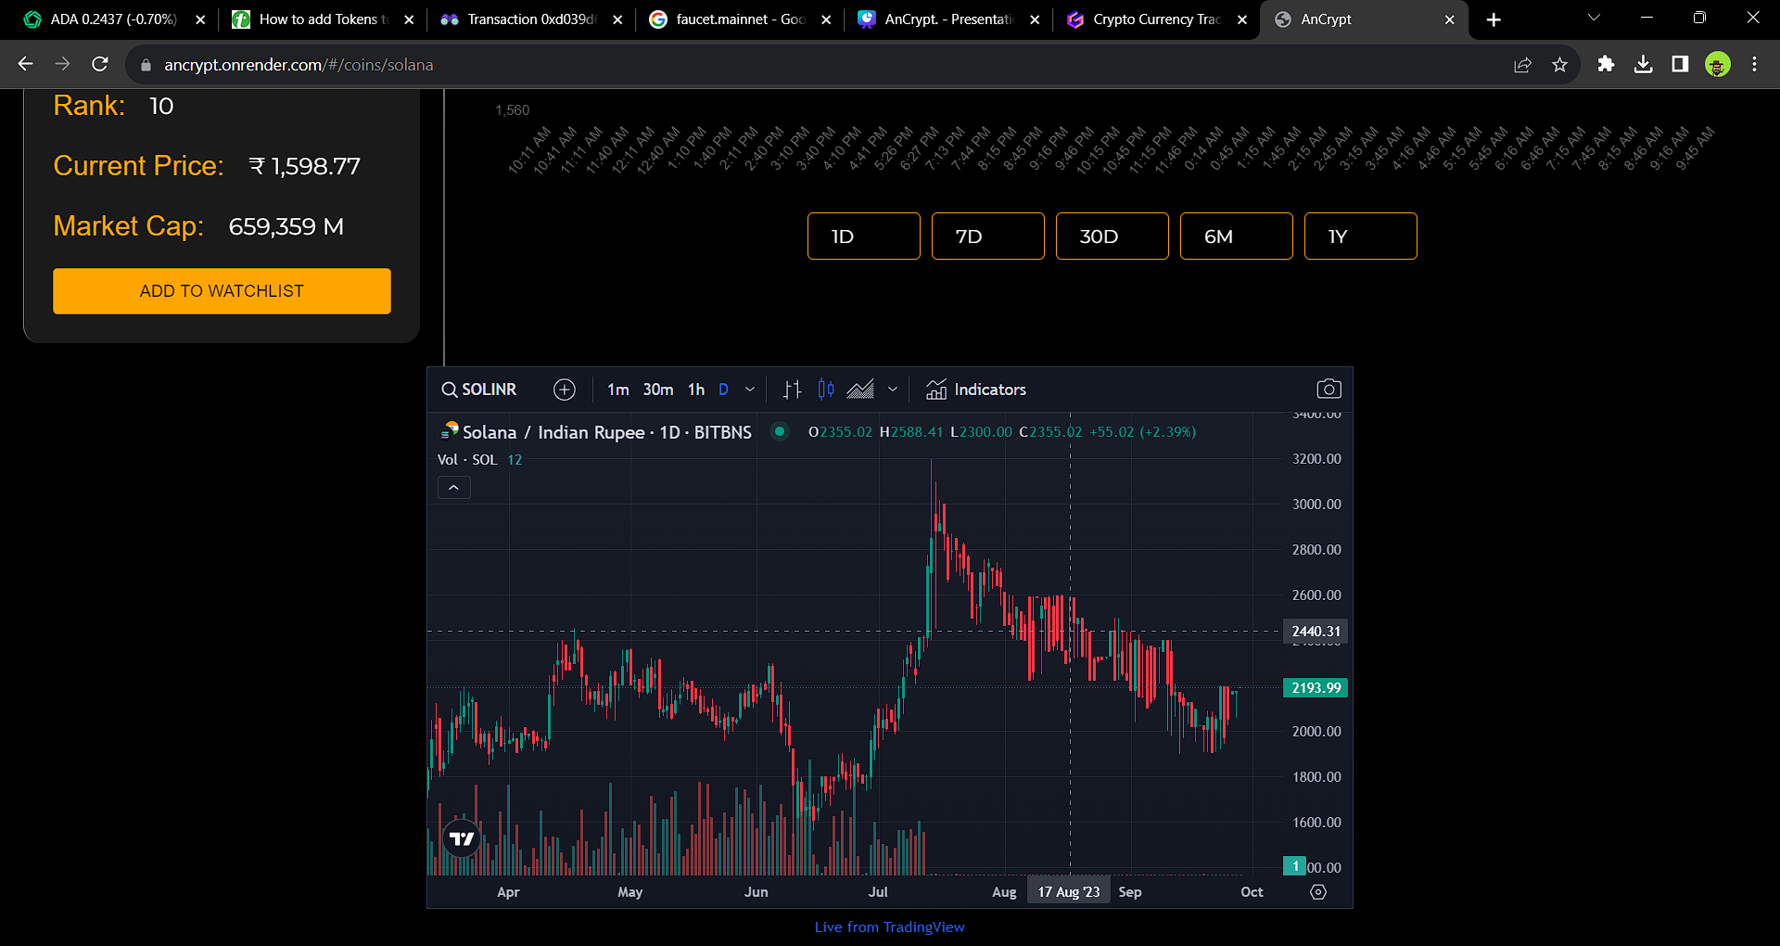Image resolution: width=1780 pixels, height=946 pixels.
Task: Go back to the previous page
Action: [26, 64]
